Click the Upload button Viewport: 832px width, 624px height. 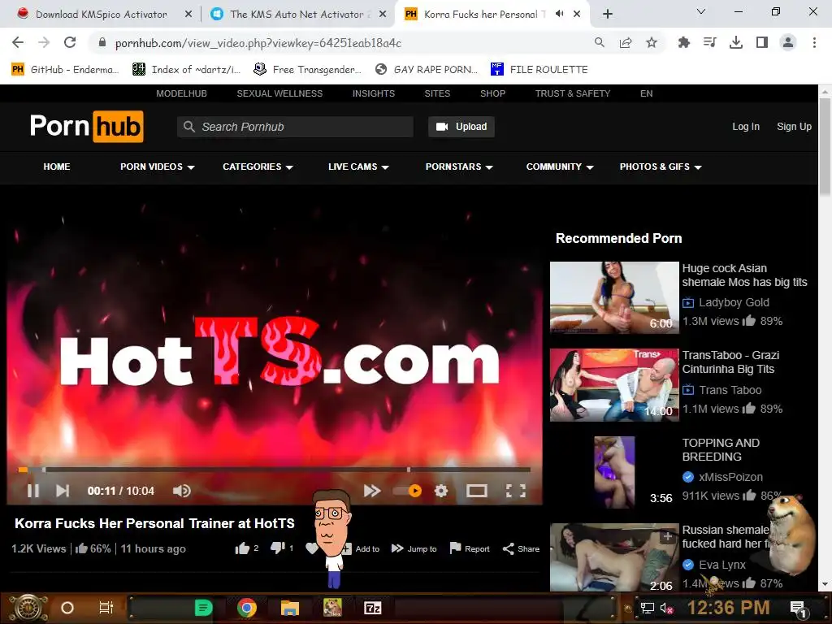coord(461,127)
